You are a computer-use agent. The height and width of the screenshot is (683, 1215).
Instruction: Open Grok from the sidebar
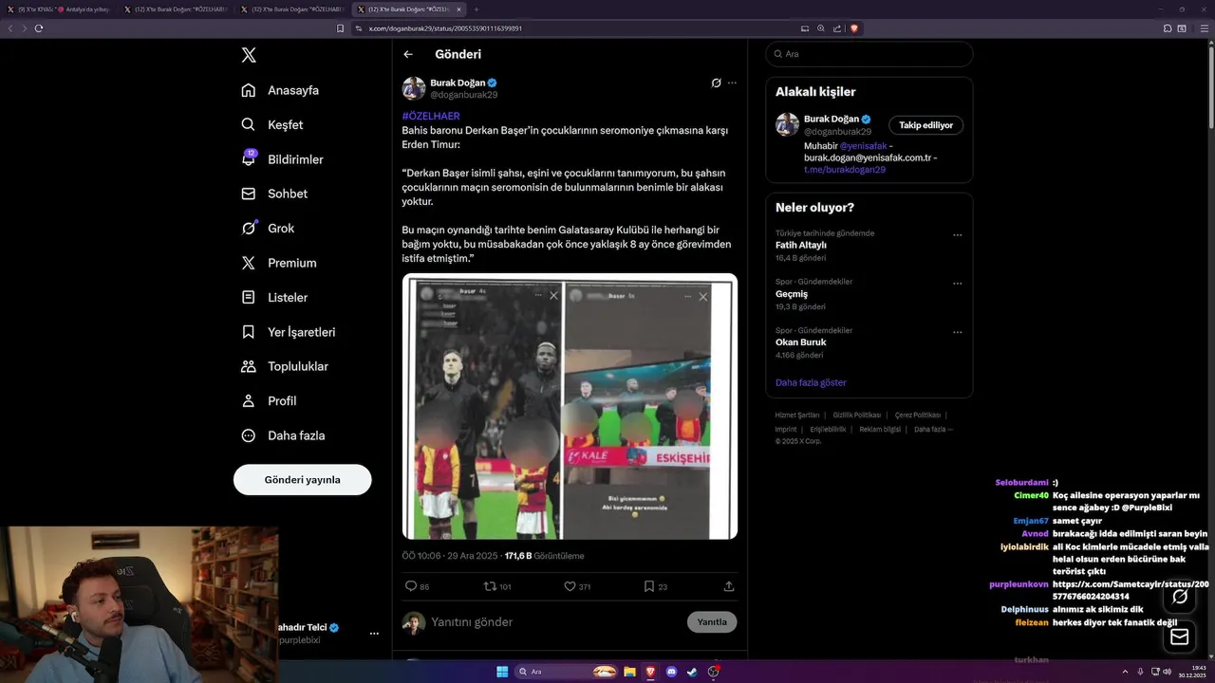pyautogui.click(x=268, y=228)
